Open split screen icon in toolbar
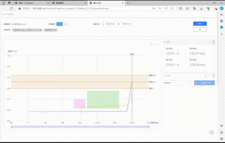225x143 pixels. (180, 8)
